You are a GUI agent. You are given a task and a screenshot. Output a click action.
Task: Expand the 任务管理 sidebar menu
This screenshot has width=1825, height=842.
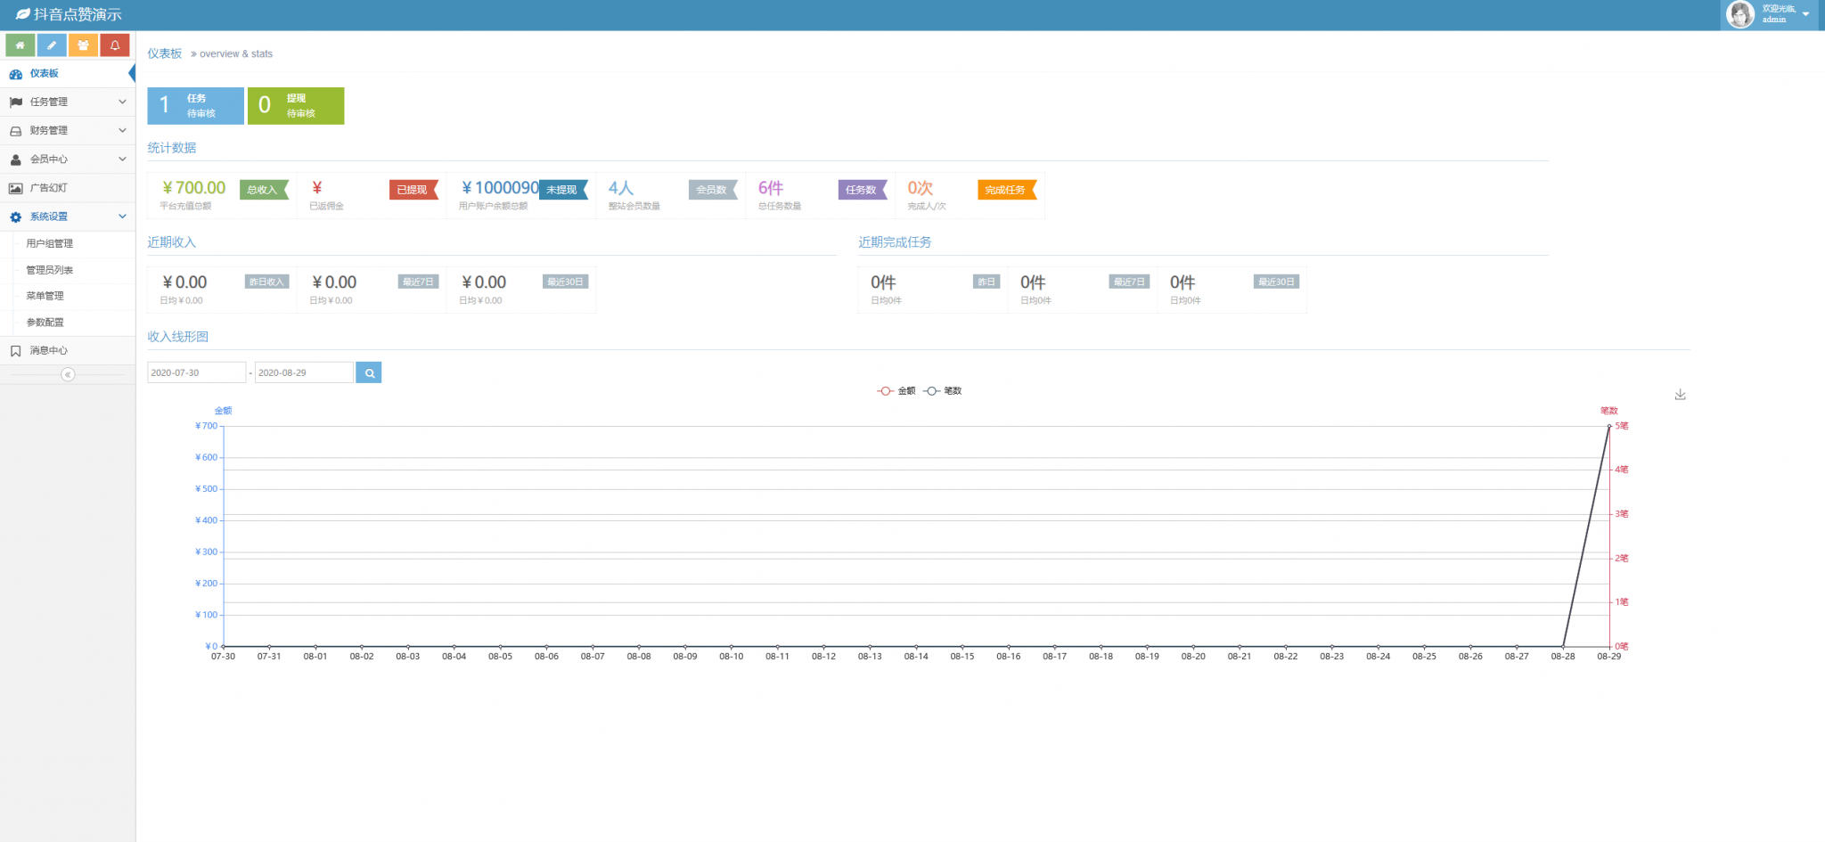pos(67,102)
